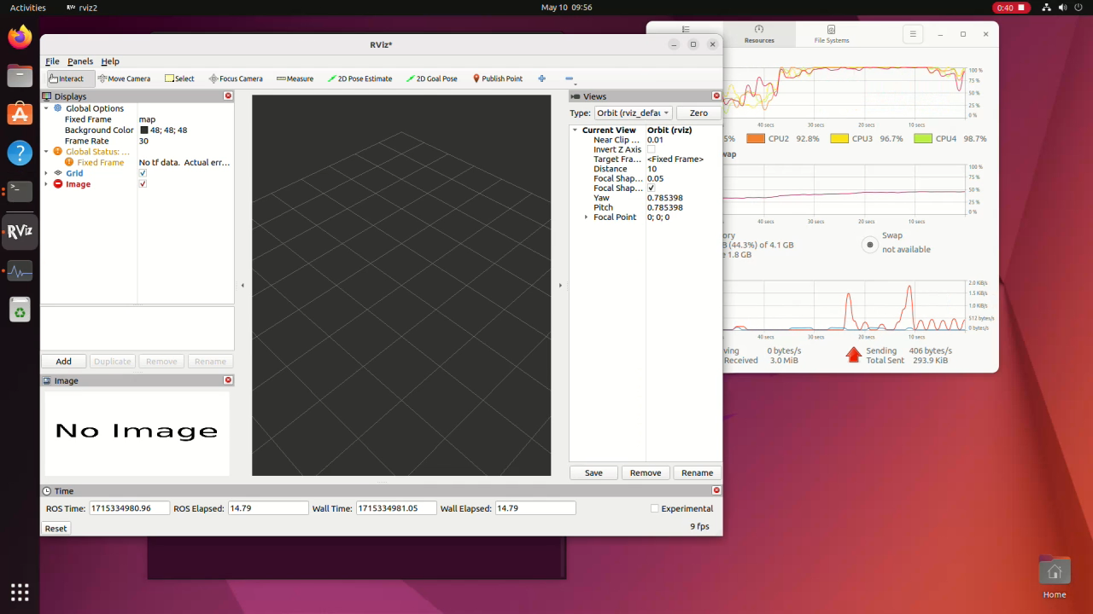Click the blue plus add-tool icon
1093x614 pixels.
541,78
